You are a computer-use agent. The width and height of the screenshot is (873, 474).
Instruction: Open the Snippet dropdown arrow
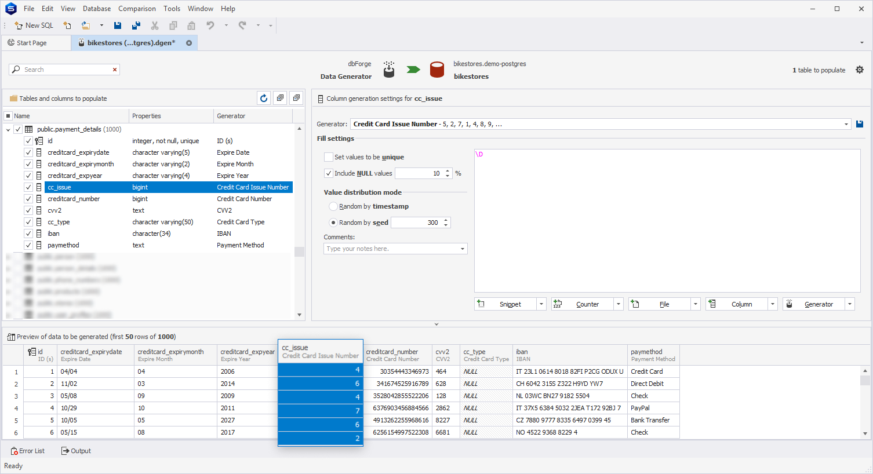pos(541,304)
